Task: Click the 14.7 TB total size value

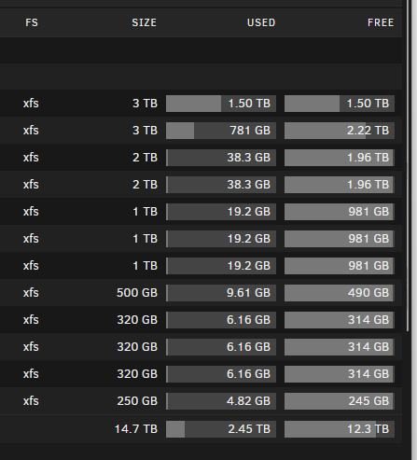Action: (136, 429)
